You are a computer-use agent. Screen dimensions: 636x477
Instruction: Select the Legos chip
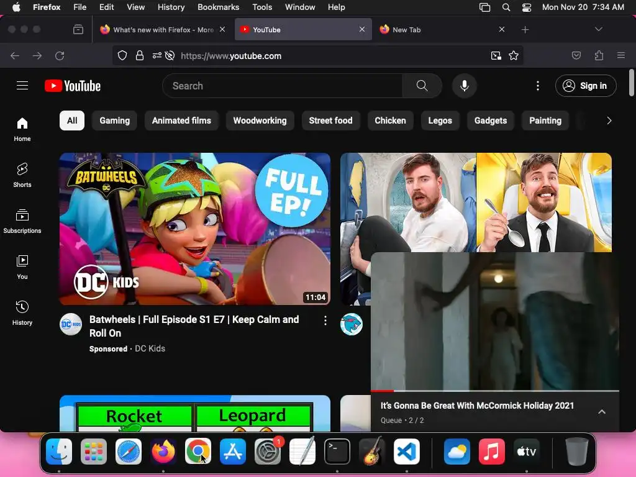440,120
